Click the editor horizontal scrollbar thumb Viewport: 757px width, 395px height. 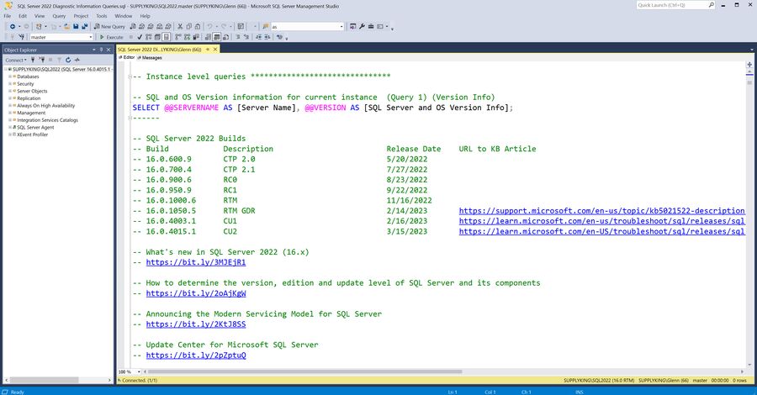304,371
